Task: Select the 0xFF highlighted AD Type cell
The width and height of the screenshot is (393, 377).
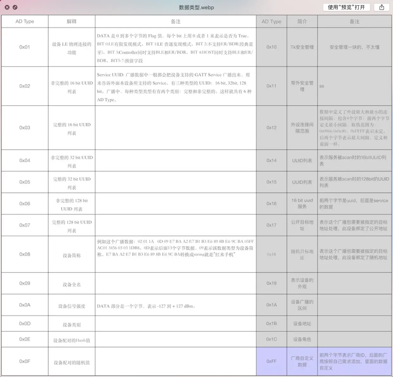Action: tap(271, 361)
